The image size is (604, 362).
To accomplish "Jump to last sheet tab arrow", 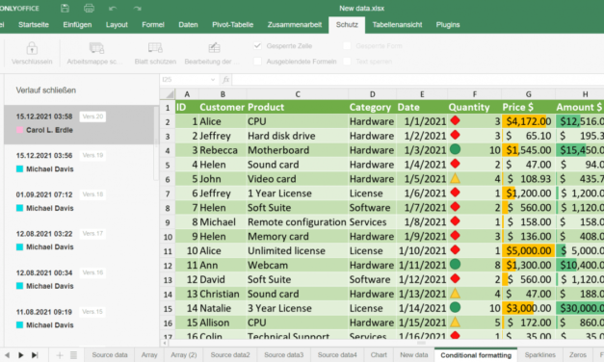I will tap(35, 355).
